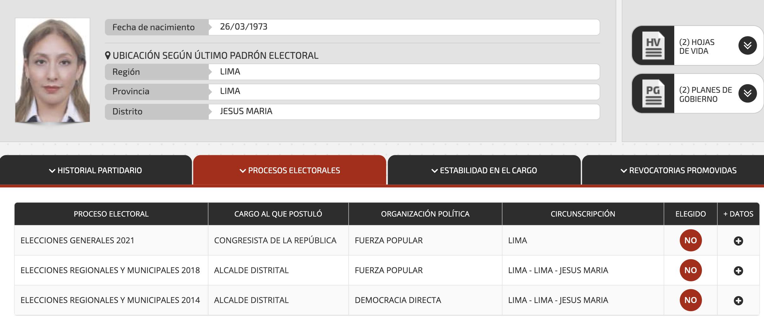764x325 pixels.
Task: Click the Organización Política column header
Action: coord(425,214)
